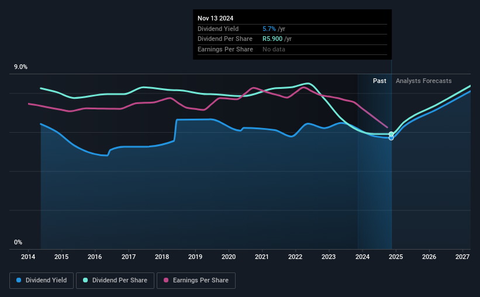Click the No data earnings value

tap(274, 49)
